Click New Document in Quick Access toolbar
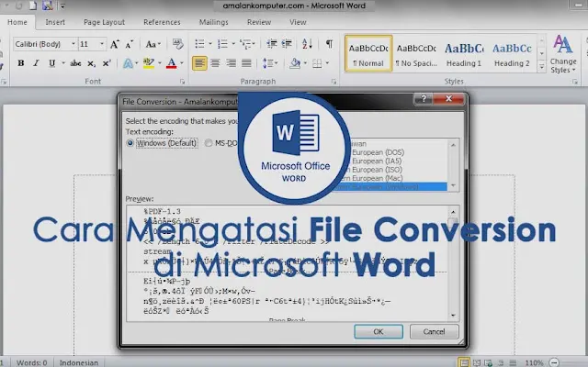The width and height of the screenshot is (588, 367). coord(33,6)
